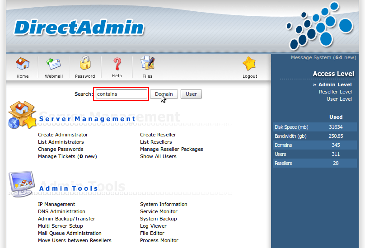Click the users count 311
365x248 pixels.
336,154
